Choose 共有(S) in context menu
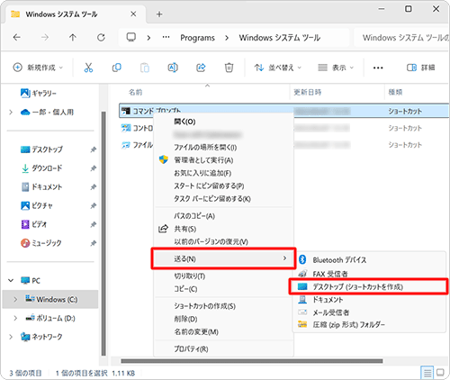450x380 pixels. tap(223, 229)
